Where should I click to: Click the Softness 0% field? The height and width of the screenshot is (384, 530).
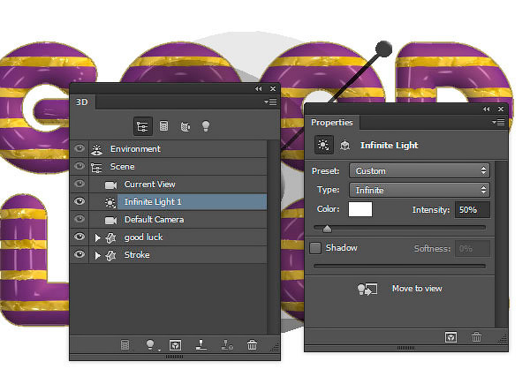tap(473, 249)
